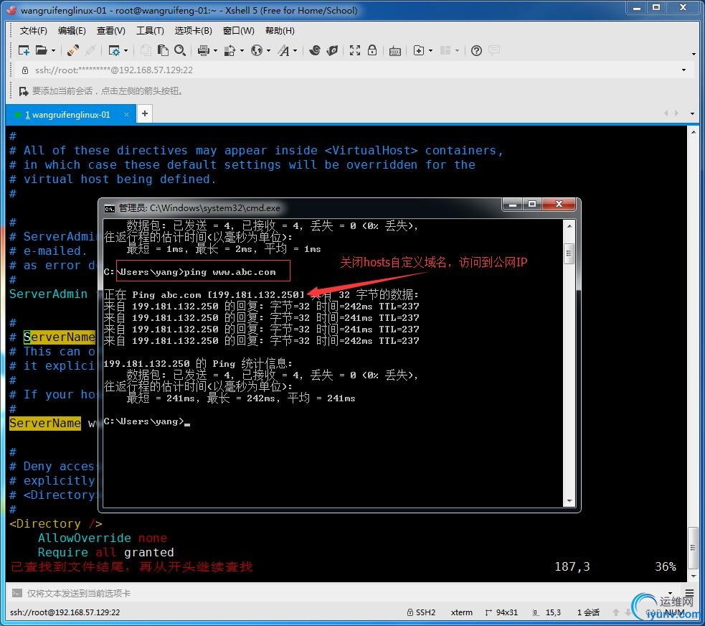Viewport: 705px width, 626px height.
Task: Click the New Session toolbar icon
Action: pos(24,50)
